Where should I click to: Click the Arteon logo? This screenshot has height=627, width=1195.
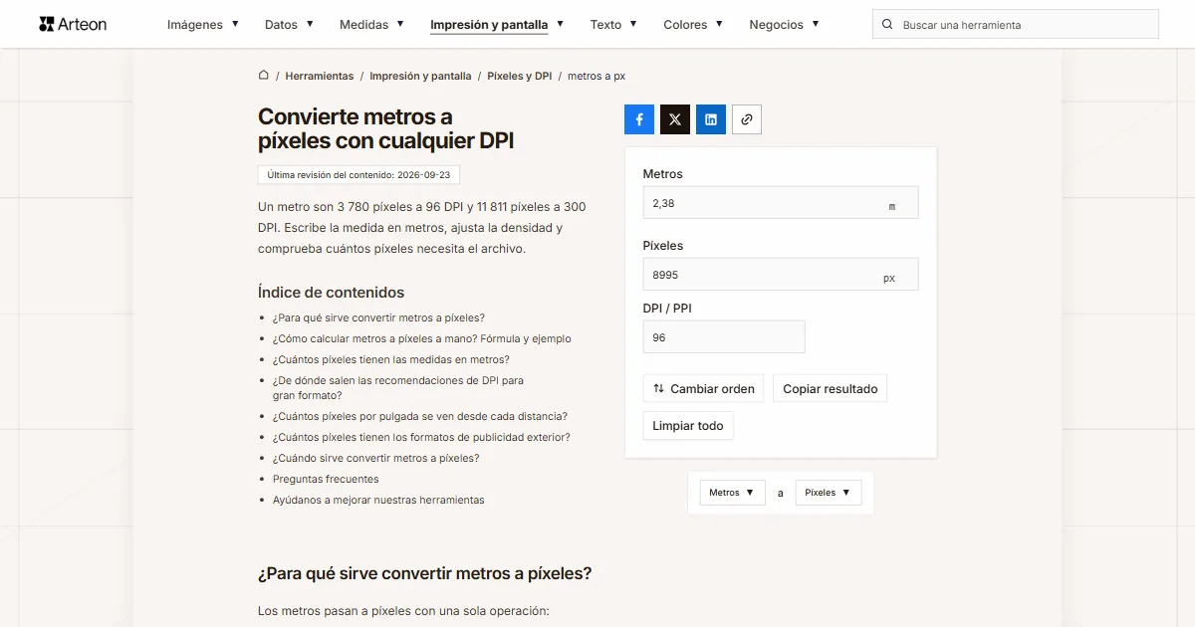pyautogui.click(x=73, y=24)
